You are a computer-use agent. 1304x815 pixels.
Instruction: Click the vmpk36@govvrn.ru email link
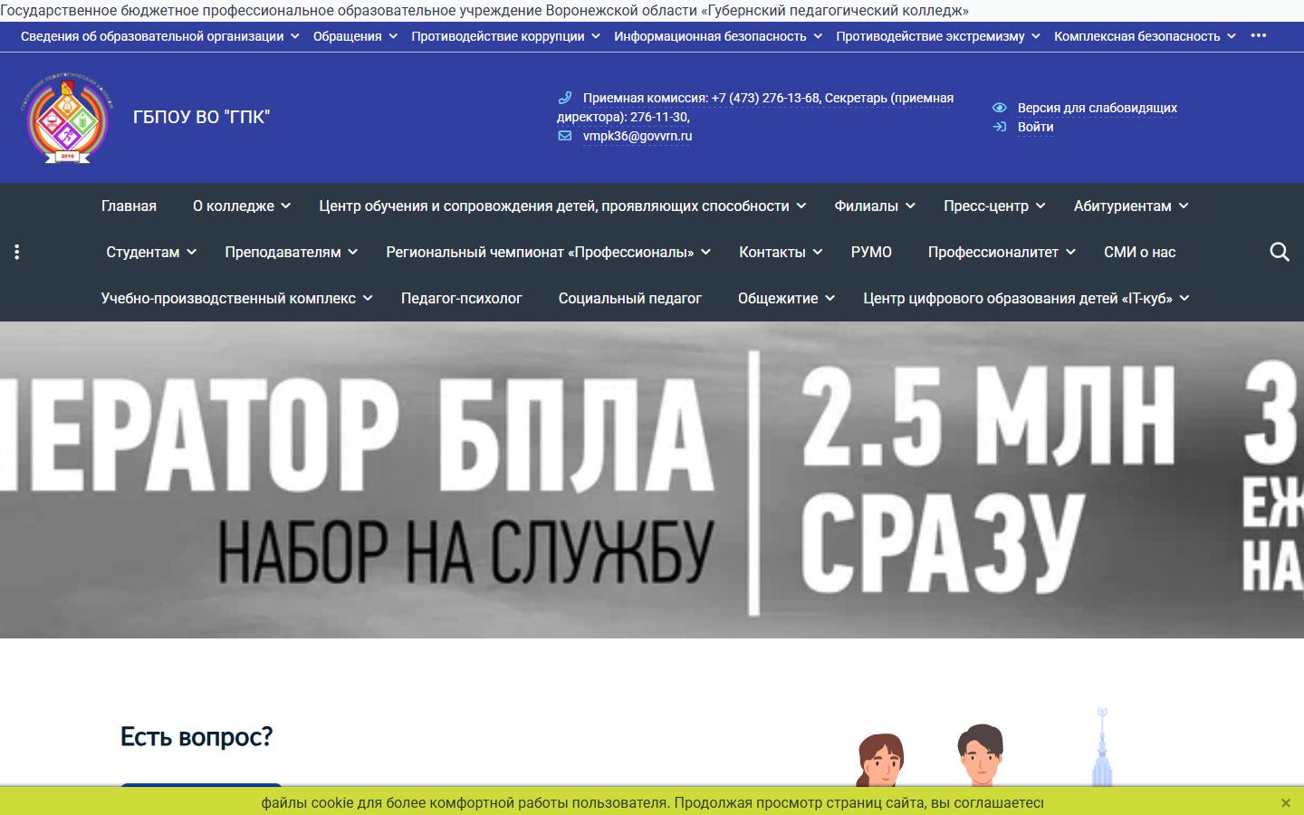(x=638, y=136)
